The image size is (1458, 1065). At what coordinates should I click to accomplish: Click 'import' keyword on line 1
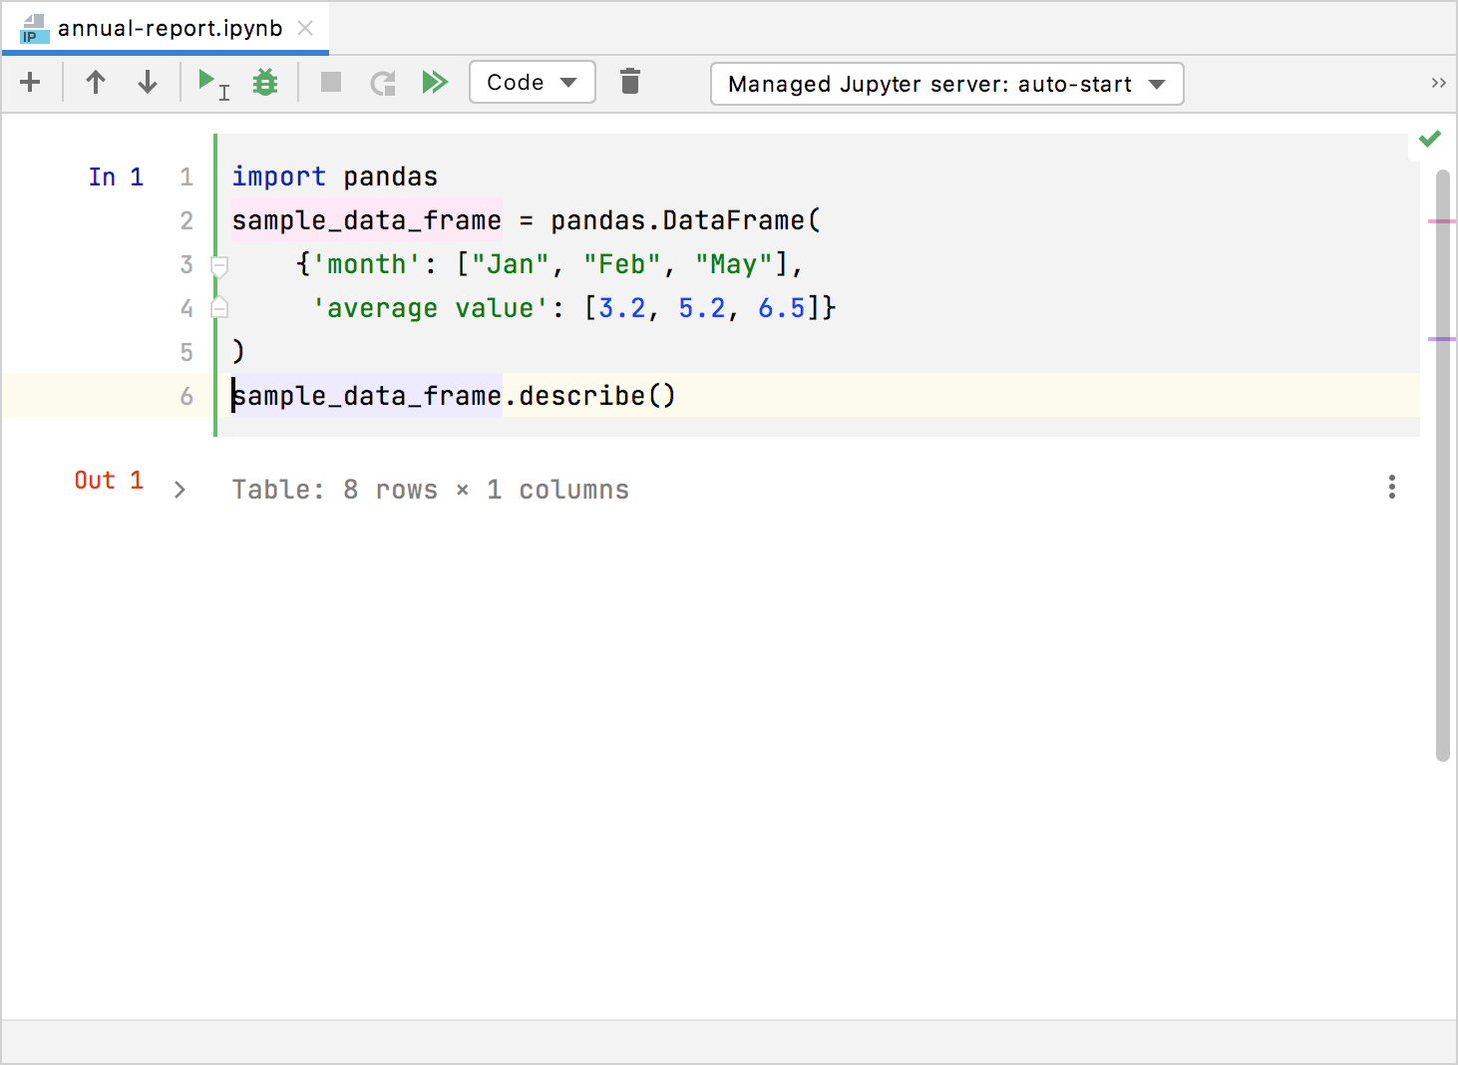pos(278,177)
